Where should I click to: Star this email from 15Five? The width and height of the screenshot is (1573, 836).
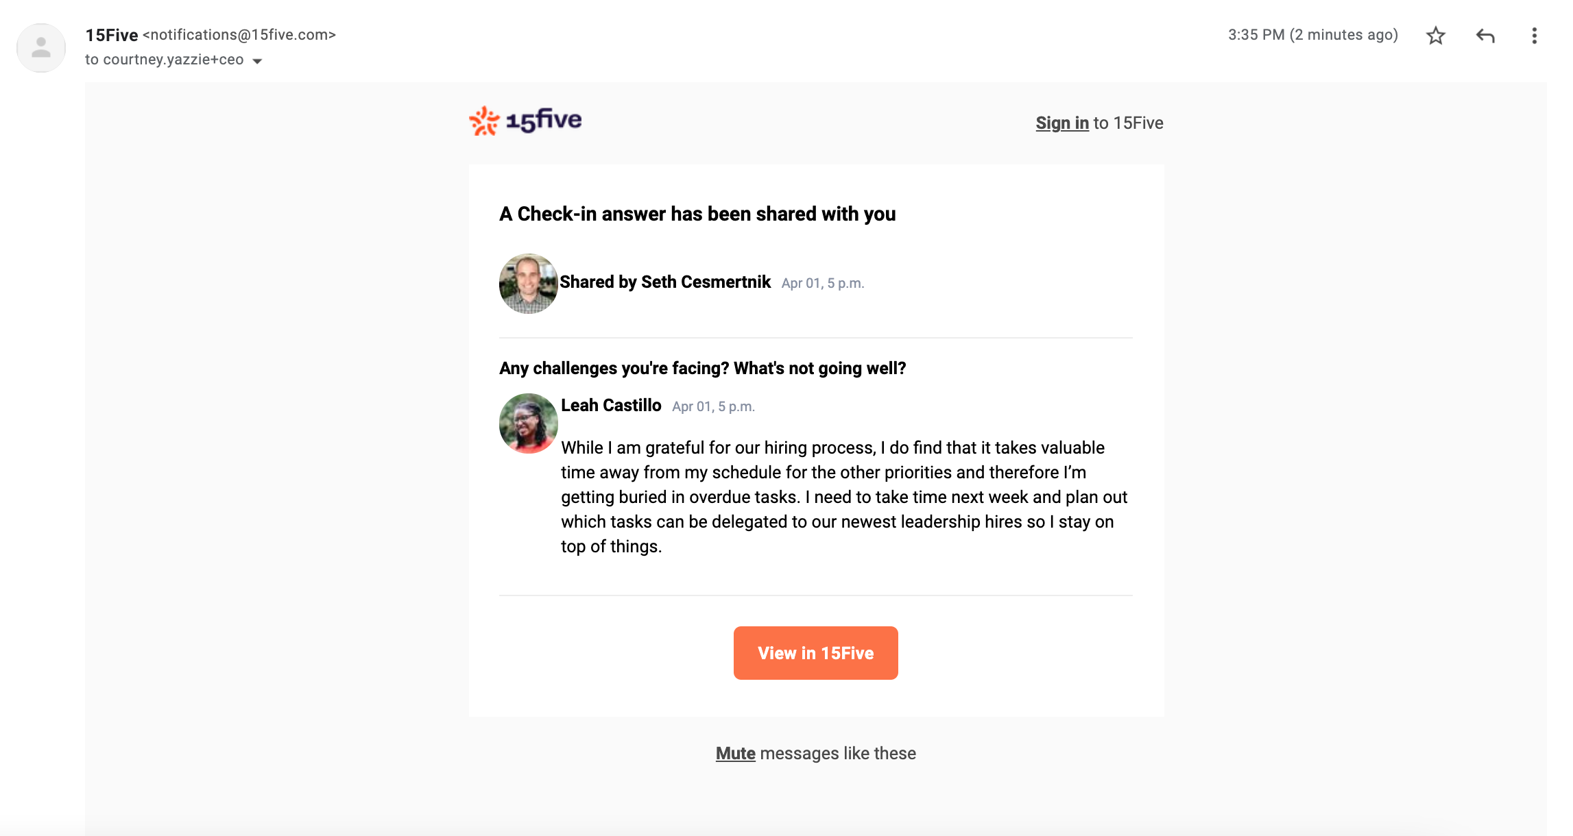point(1436,36)
